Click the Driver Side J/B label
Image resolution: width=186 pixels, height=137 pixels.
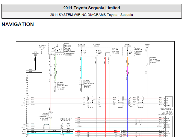pyautogui.click(x=116, y=51)
